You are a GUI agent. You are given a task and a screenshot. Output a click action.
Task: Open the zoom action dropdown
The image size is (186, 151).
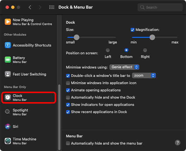pos(144,76)
